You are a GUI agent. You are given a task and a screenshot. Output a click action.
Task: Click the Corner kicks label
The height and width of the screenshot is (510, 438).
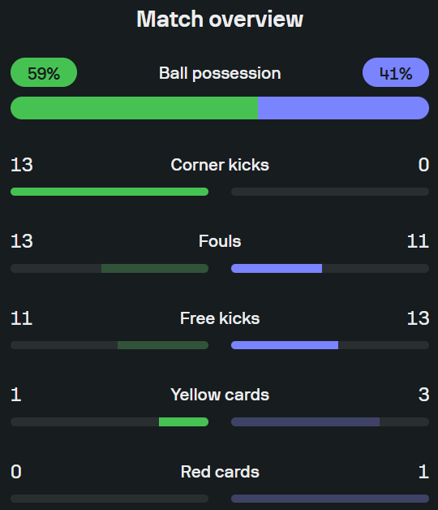point(220,165)
